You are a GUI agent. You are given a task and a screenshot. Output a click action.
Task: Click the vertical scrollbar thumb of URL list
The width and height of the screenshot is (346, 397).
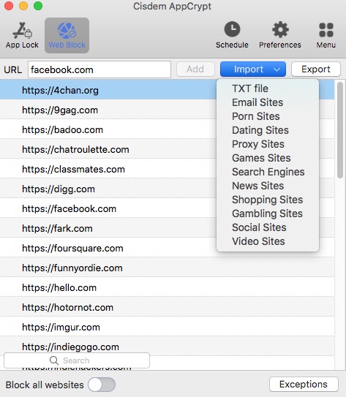pos(340,130)
